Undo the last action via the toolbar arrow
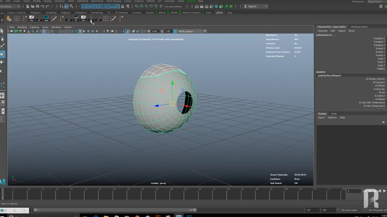 pos(42,6)
